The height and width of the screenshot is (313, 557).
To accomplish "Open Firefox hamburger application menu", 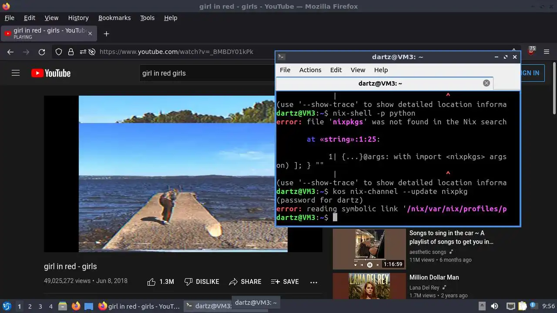I will click(547, 52).
